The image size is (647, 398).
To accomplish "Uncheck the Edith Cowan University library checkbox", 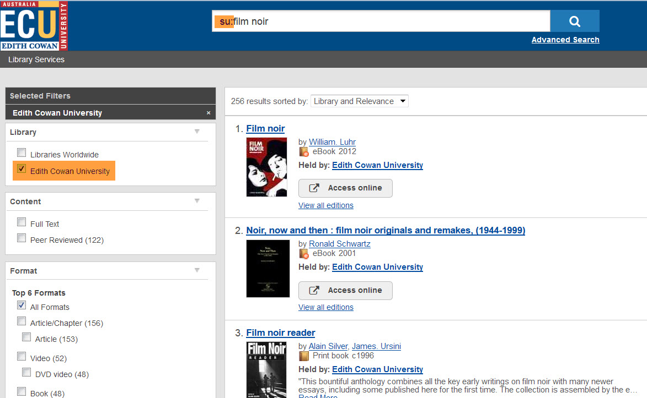I will [x=22, y=169].
